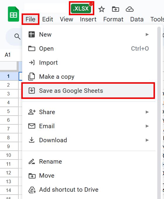Select row 14 header
Image resolution: width=164 pixels, height=199 pixels.
pos(8,190)
